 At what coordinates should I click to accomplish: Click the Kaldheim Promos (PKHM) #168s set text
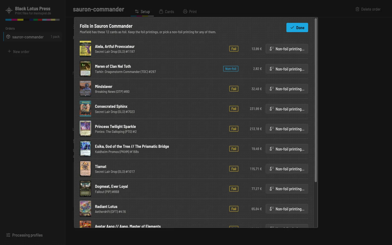(x=117, y=152)
